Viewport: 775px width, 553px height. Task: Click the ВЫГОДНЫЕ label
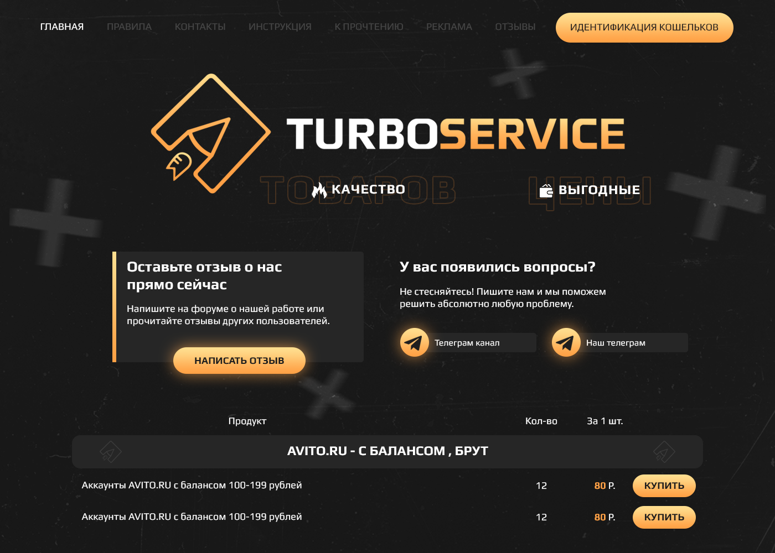point(600,190)
